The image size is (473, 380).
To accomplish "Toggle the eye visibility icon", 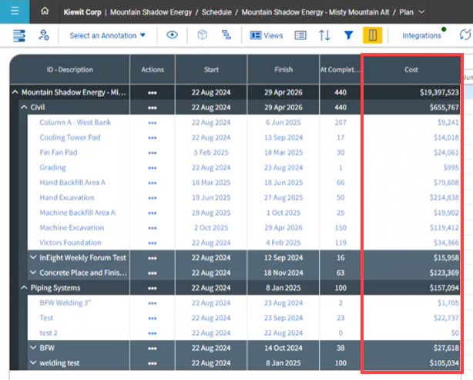I will (x=173, y=35).
